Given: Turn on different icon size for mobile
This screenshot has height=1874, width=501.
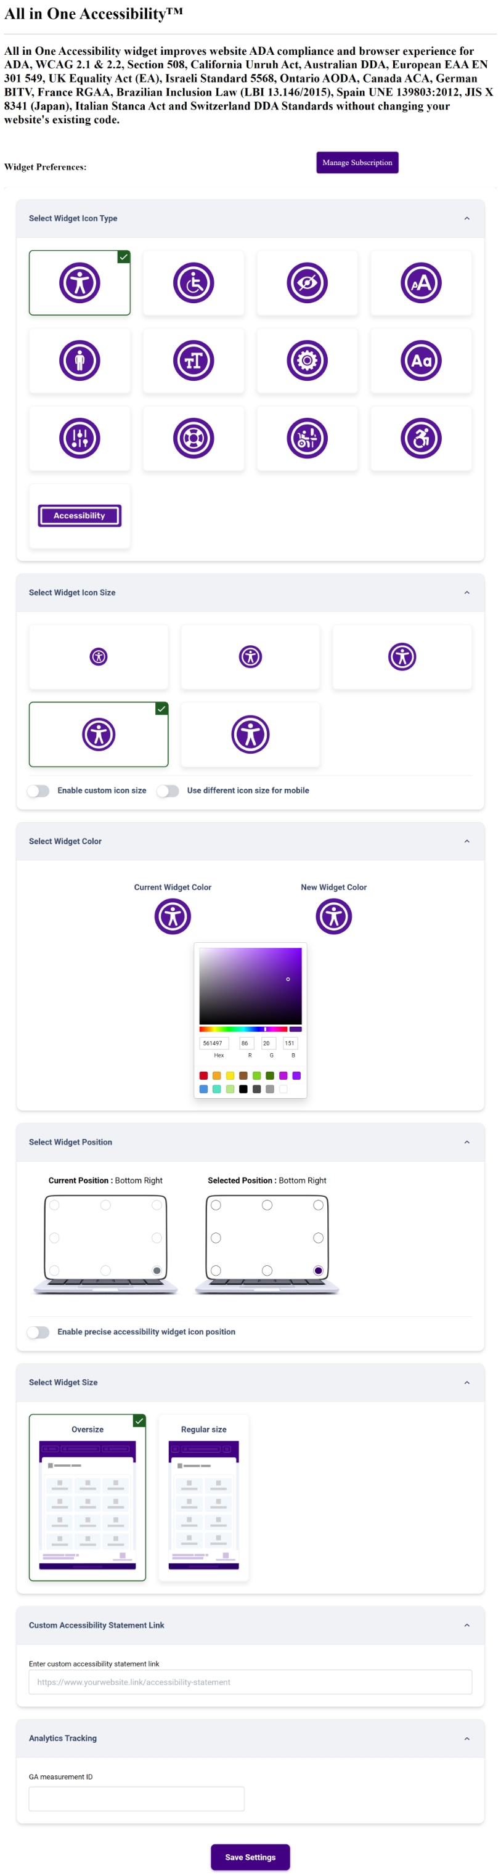Looking at the screenshot, I should tap(169, 791).
